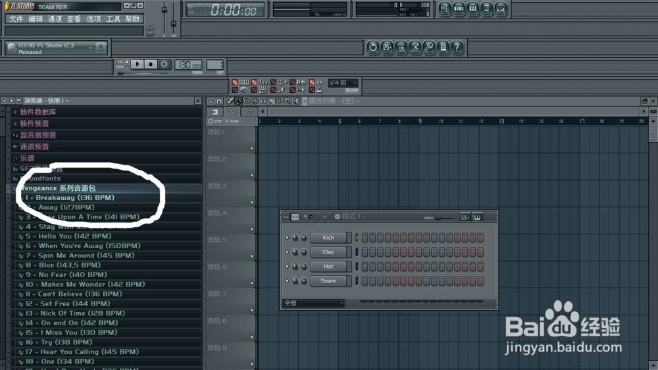Image resolution: width=658 pixels, height=370 pixels.
Task: Open the 查看 menu
Action: point(74,19)
